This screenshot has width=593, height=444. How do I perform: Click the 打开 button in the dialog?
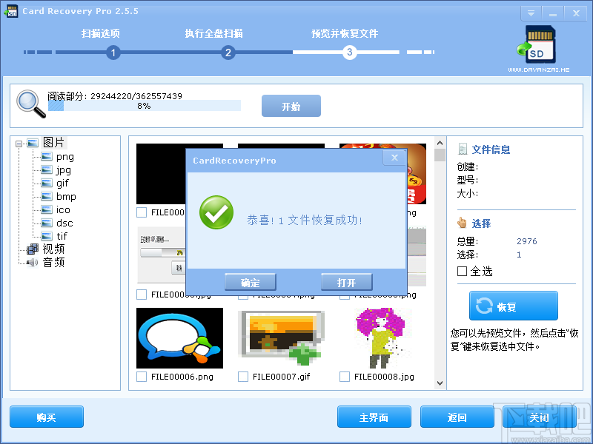346,282
